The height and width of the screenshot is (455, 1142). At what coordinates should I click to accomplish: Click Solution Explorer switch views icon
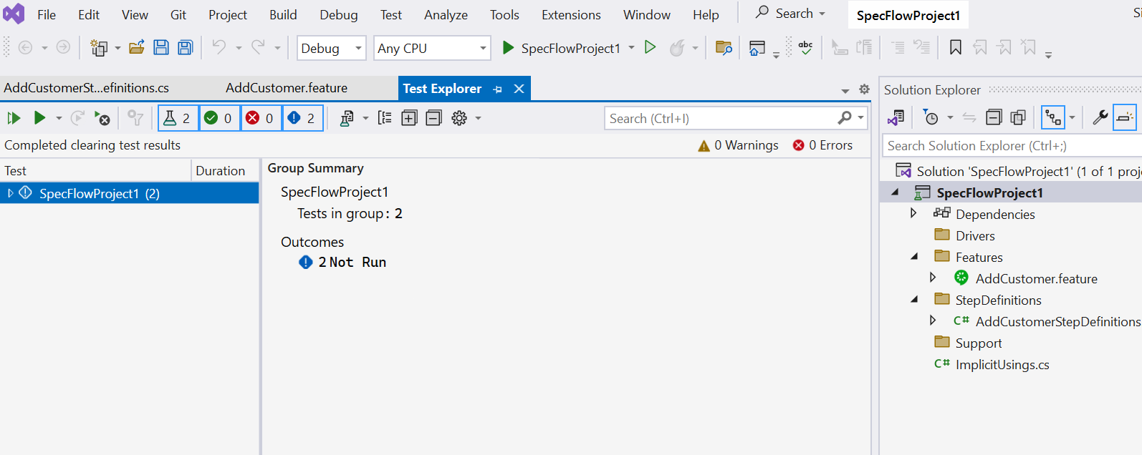tap(896, 117)
